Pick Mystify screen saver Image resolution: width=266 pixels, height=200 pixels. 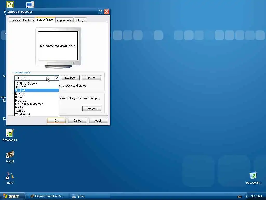click(37, 107)
